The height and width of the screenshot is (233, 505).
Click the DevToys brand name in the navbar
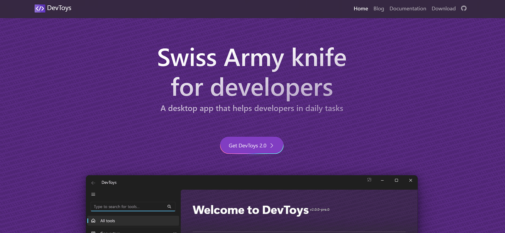point(59,8)
